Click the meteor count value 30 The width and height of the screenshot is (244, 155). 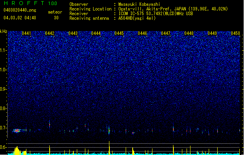pyautogui.click(x=56, y=18)
